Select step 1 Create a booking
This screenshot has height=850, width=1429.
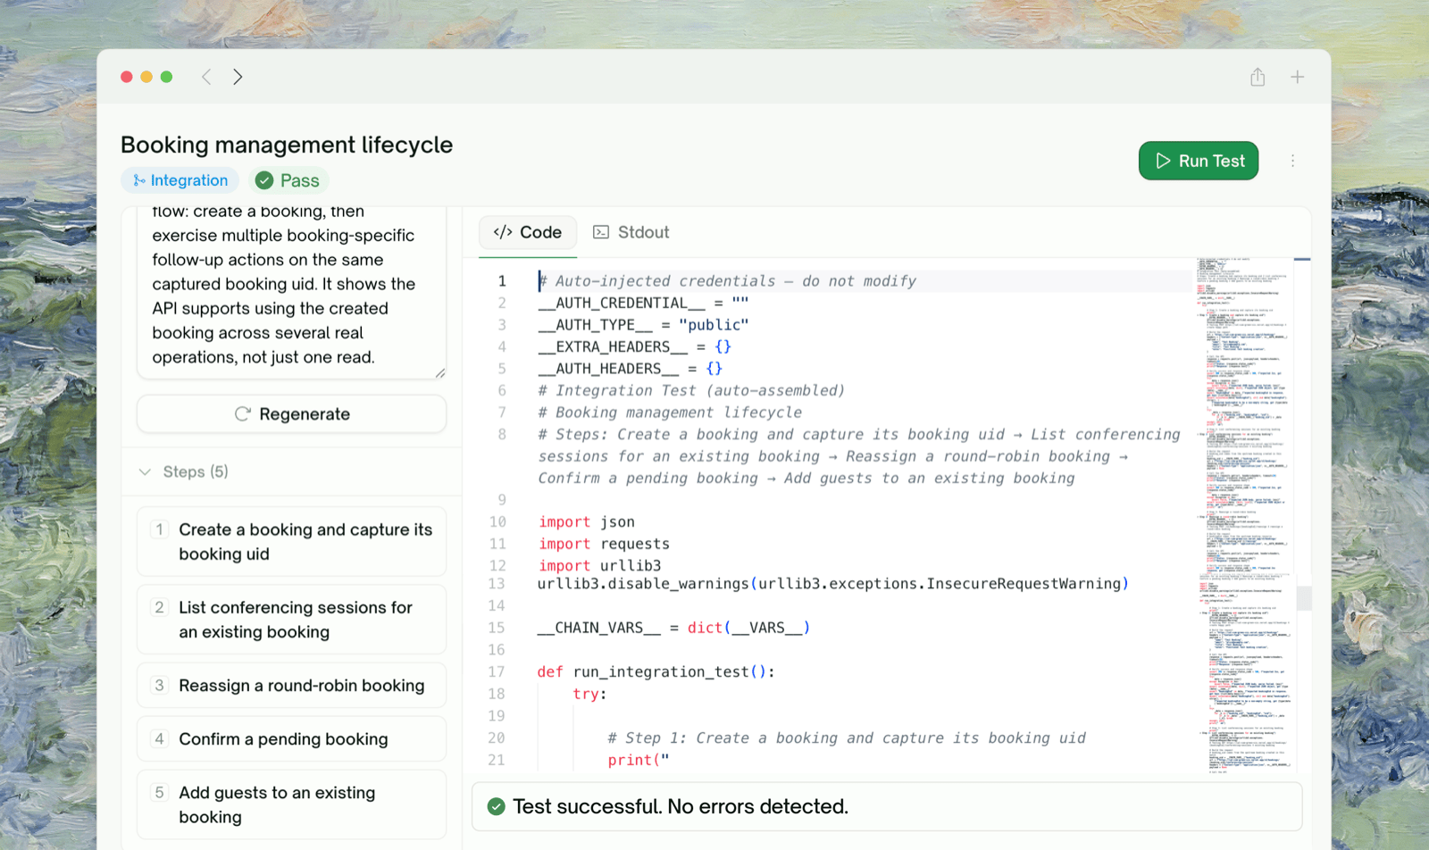[291, 542]
